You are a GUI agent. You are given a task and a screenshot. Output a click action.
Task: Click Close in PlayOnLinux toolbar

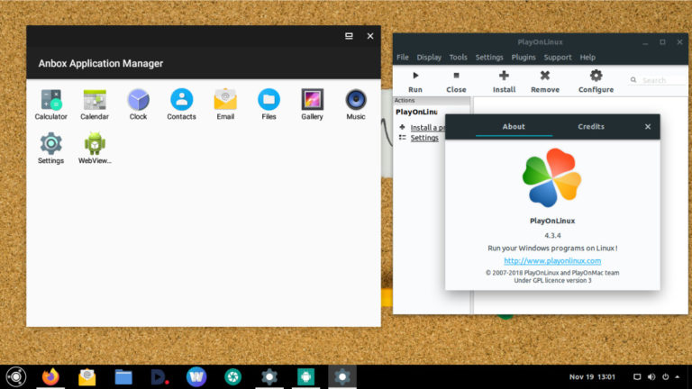(x=456, y=82)
